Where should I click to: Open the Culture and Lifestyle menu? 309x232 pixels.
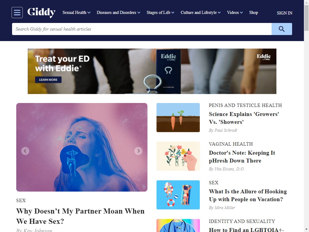201,12
